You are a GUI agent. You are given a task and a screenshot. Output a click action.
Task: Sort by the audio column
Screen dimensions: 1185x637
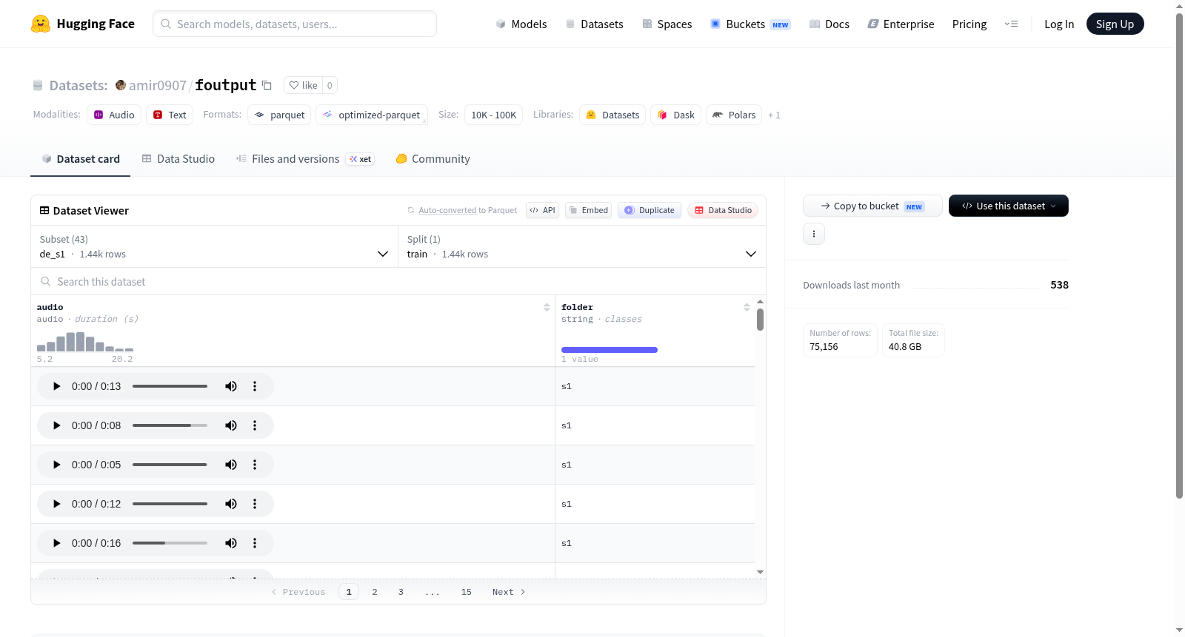(547, 307)
